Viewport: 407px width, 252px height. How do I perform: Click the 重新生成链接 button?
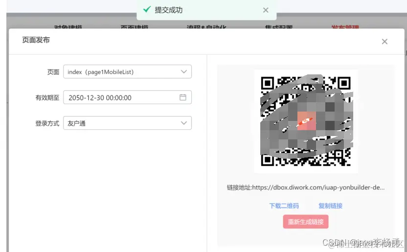306,222
